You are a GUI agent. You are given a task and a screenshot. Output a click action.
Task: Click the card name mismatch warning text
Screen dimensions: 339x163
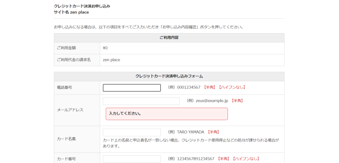(x=191, y=143)
